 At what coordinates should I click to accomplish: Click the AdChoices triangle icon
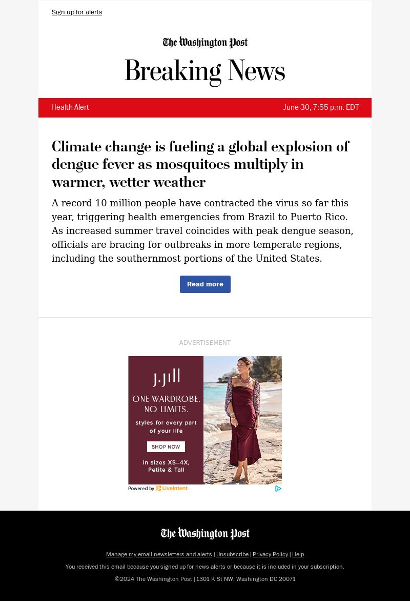click(x=278, y=489)
